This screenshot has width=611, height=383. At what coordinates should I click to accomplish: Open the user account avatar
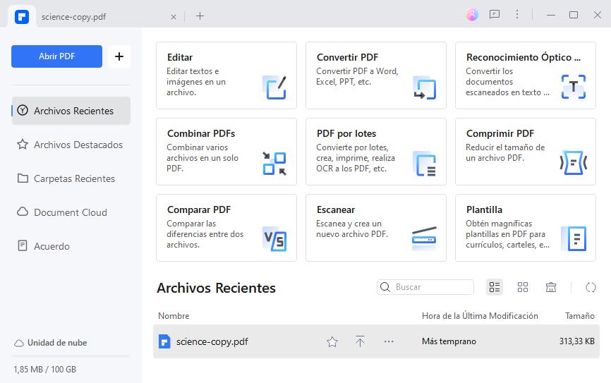[x=472, y=15]
